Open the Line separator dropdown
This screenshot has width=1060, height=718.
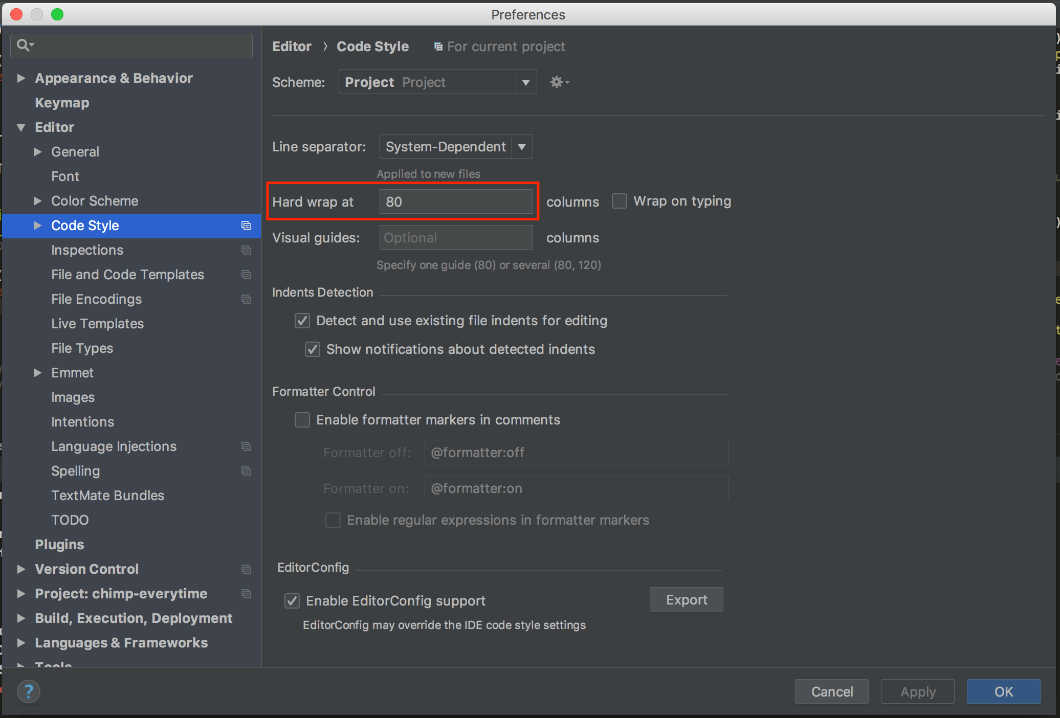[x=521, y=147]
